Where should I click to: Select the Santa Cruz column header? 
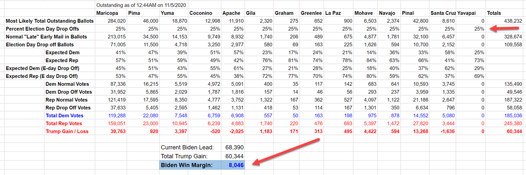[443, 14]
